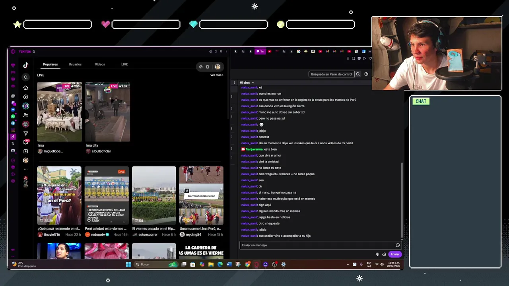Go to TikTok Home (house icon)
The image size is (509, 286).
[x=25, y=88]
